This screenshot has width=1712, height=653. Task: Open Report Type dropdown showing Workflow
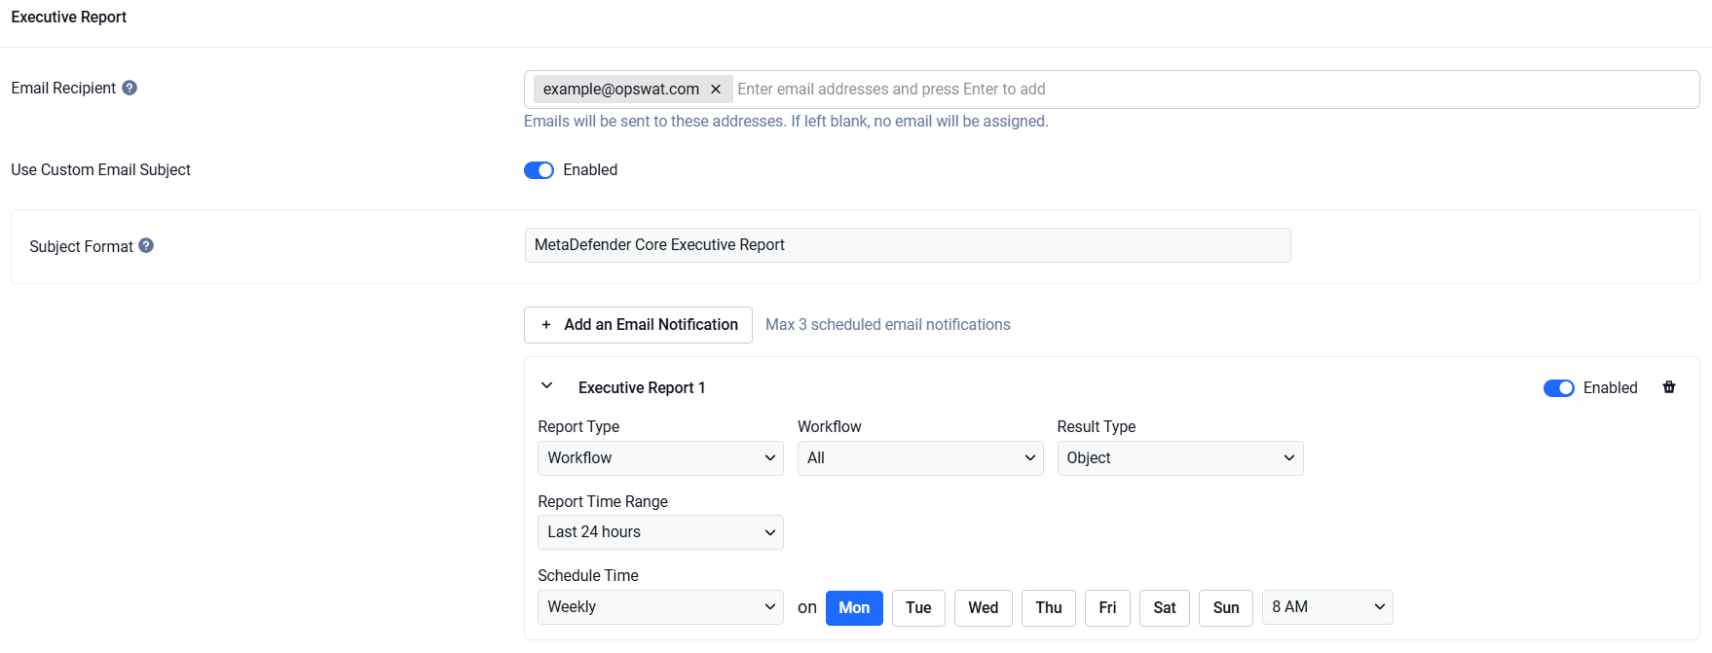tap(660, 458)
